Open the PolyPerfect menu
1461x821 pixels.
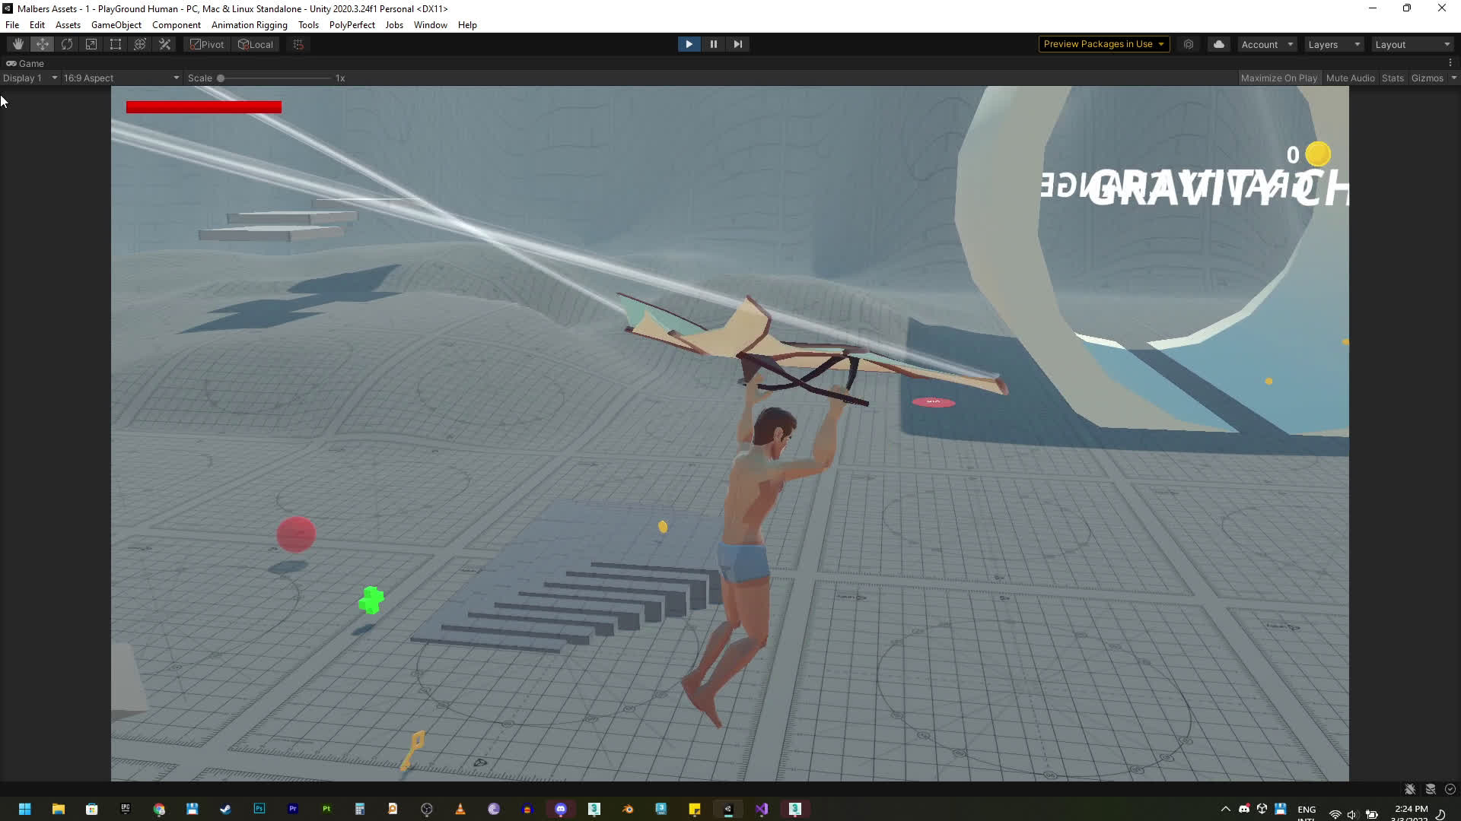(352, 24)
